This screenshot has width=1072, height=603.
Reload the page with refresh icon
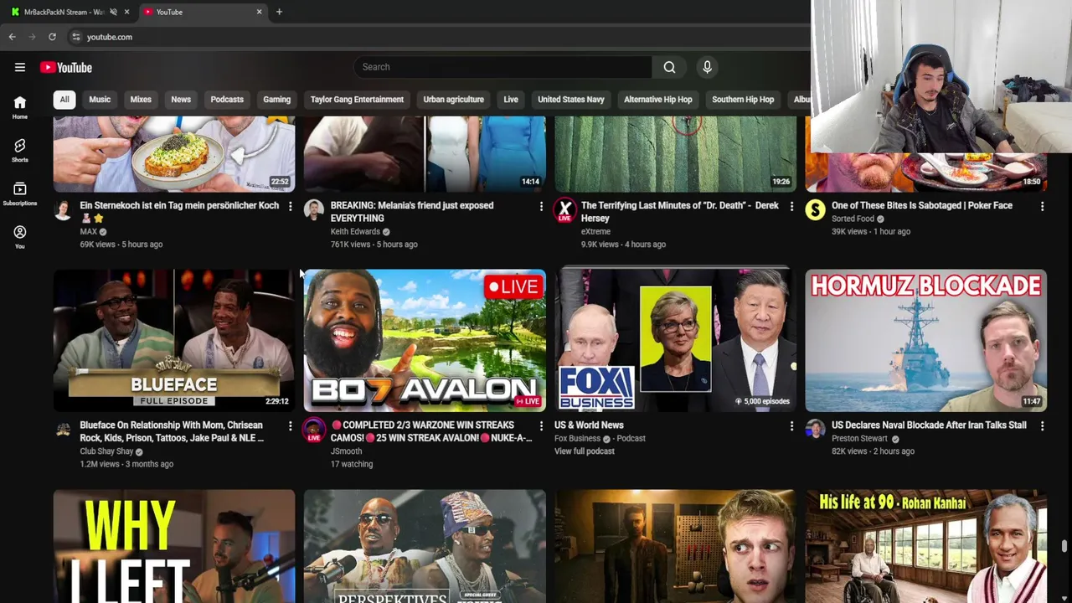52,37
